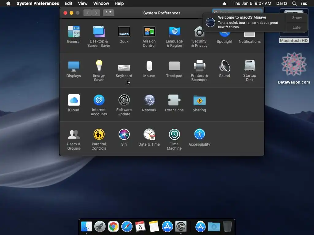This screenshot has height=235, width=314.
Task: Click the eject icon in menu bar
Action: coord(224,3)
